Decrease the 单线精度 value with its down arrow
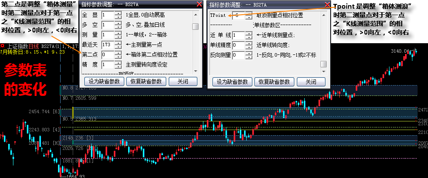428x178 pixels. coord(249,47)
